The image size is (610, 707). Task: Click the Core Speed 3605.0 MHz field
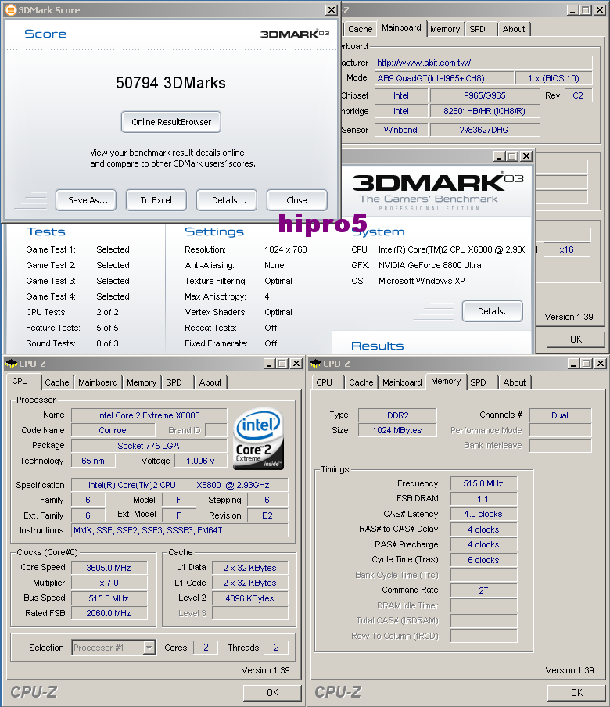tap(109, 568)
